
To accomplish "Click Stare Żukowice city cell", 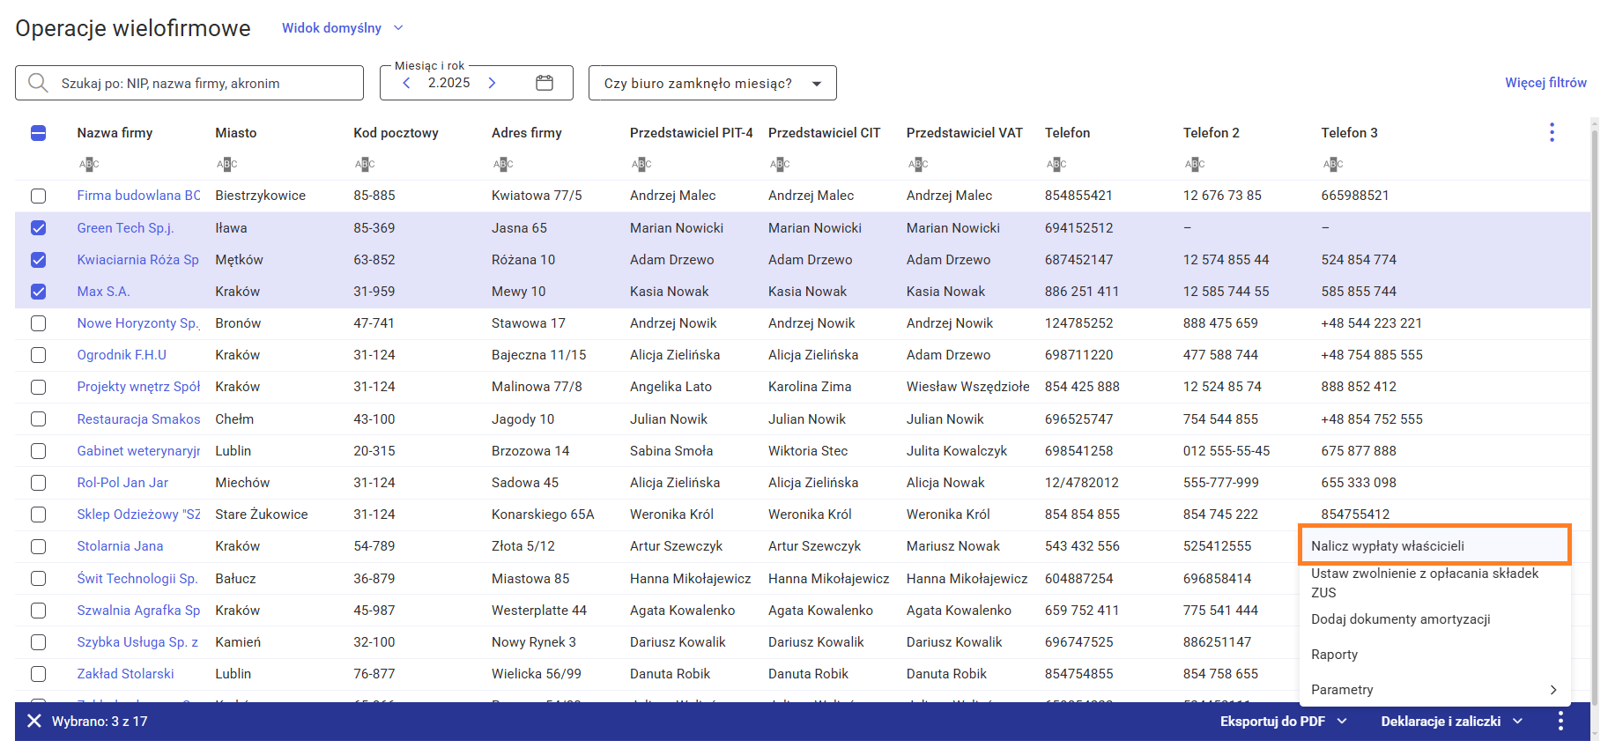I will click(262, 515).
